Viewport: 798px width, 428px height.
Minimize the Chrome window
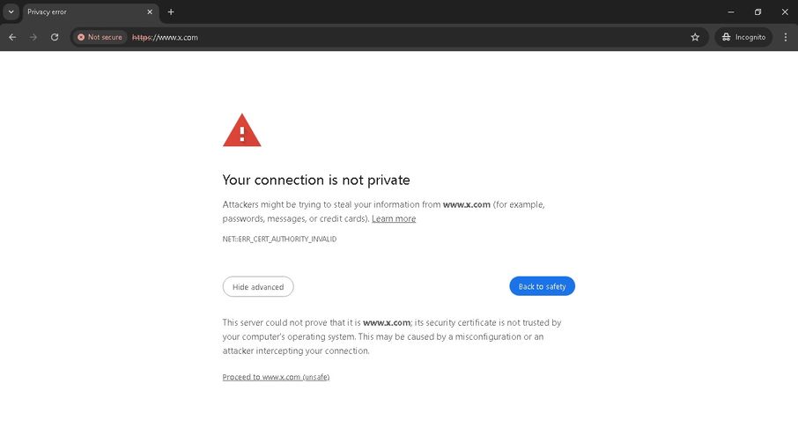point(730,12)
